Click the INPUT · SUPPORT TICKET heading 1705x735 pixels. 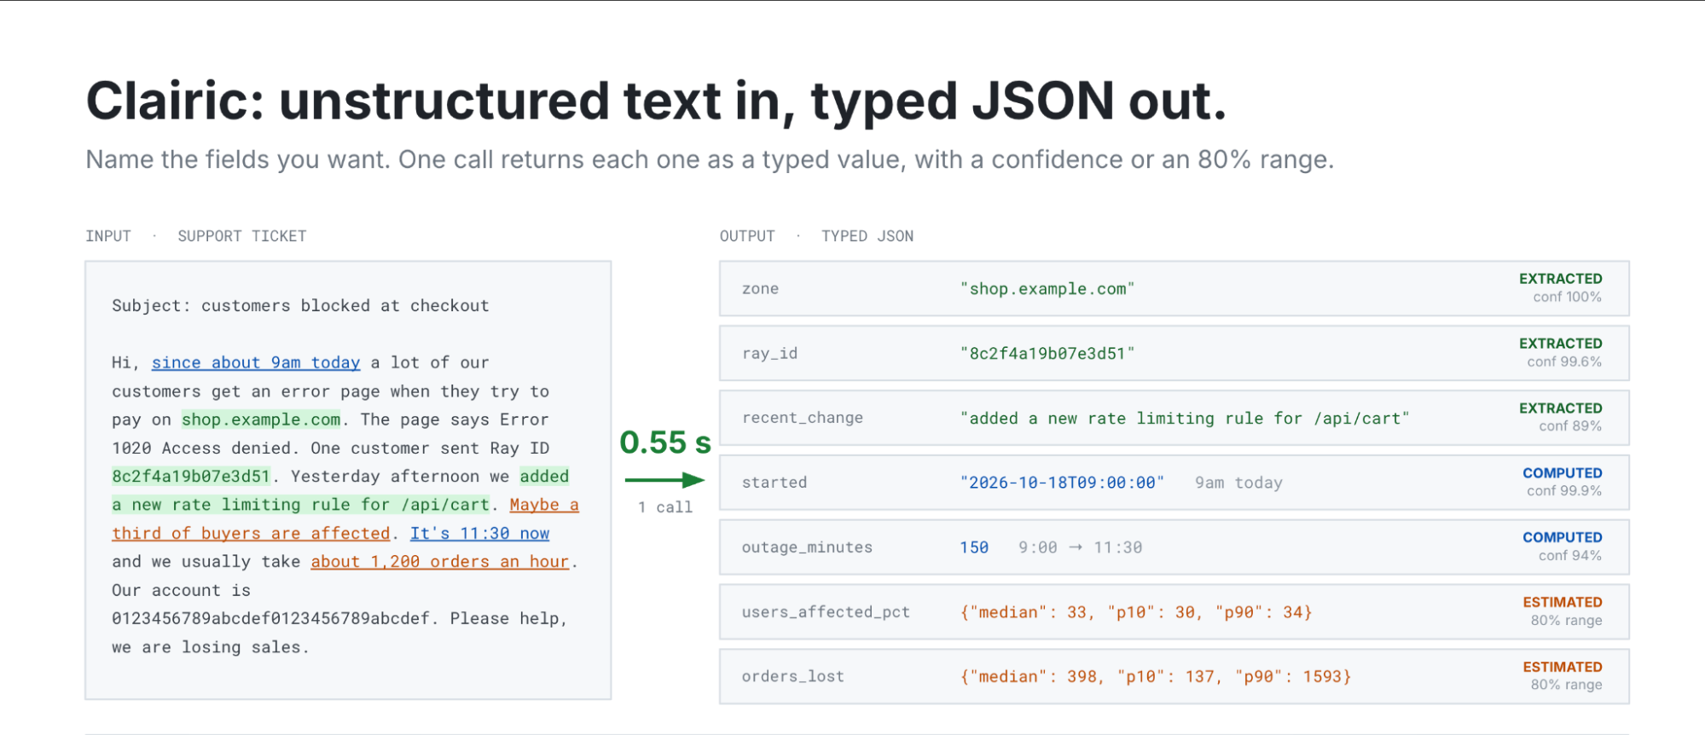tap(195, 236)
